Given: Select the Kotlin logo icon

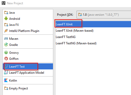Looking at the screenshot, I should point(6,80).
